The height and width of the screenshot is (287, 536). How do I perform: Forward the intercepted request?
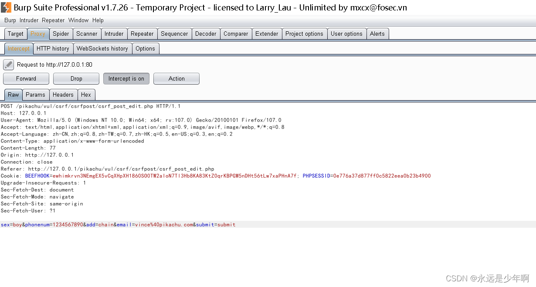click(x=26, y=79)
